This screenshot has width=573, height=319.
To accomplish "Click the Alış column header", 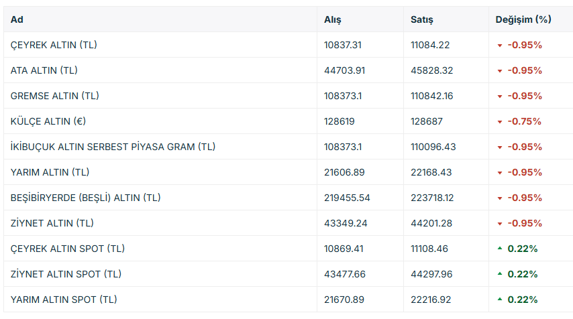I will (x=333, y=19).
